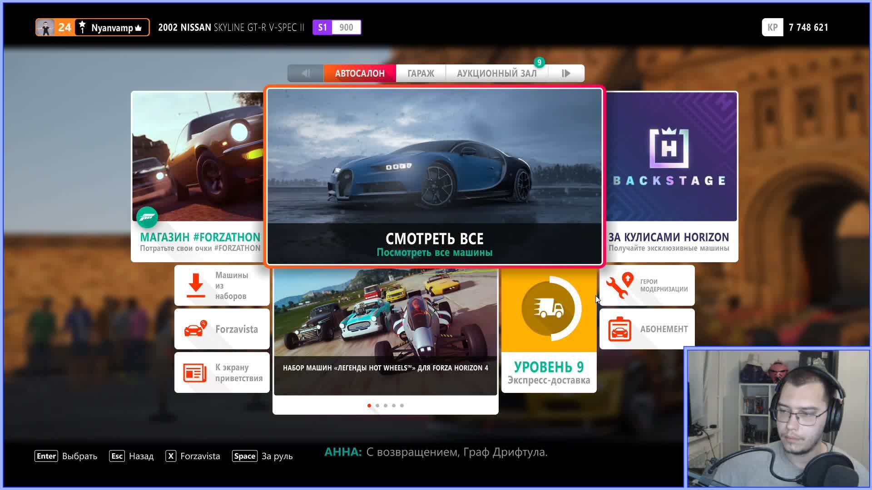Click the streamer webcam overlay

point(778,418)
